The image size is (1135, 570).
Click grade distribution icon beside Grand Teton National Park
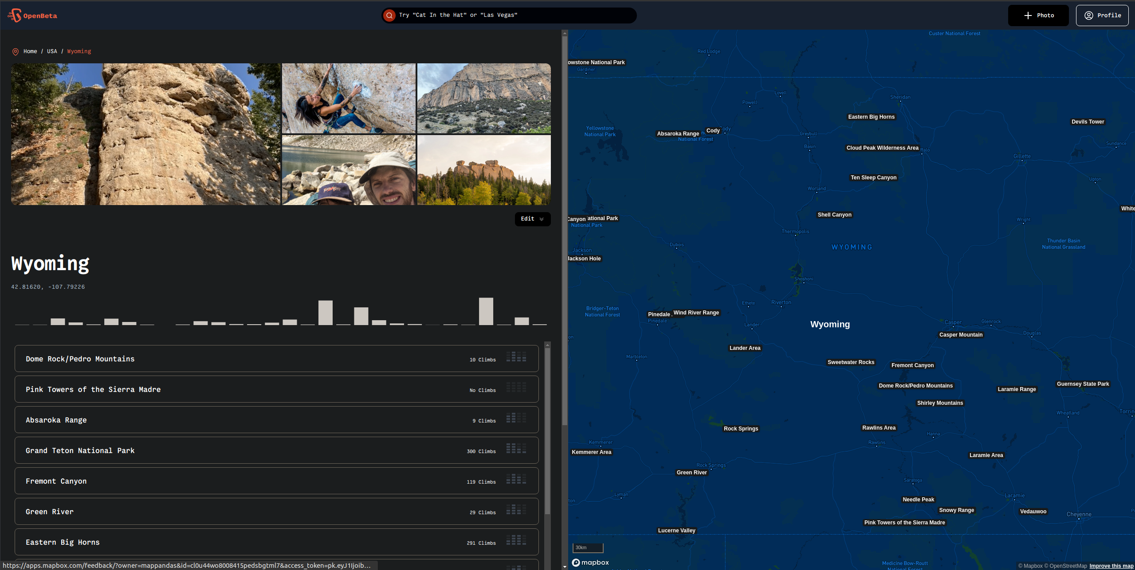click(516, 448)
